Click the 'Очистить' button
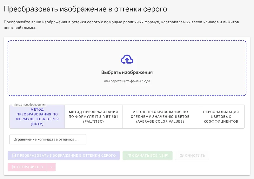254x179 pixels. [x=192, y=155]
